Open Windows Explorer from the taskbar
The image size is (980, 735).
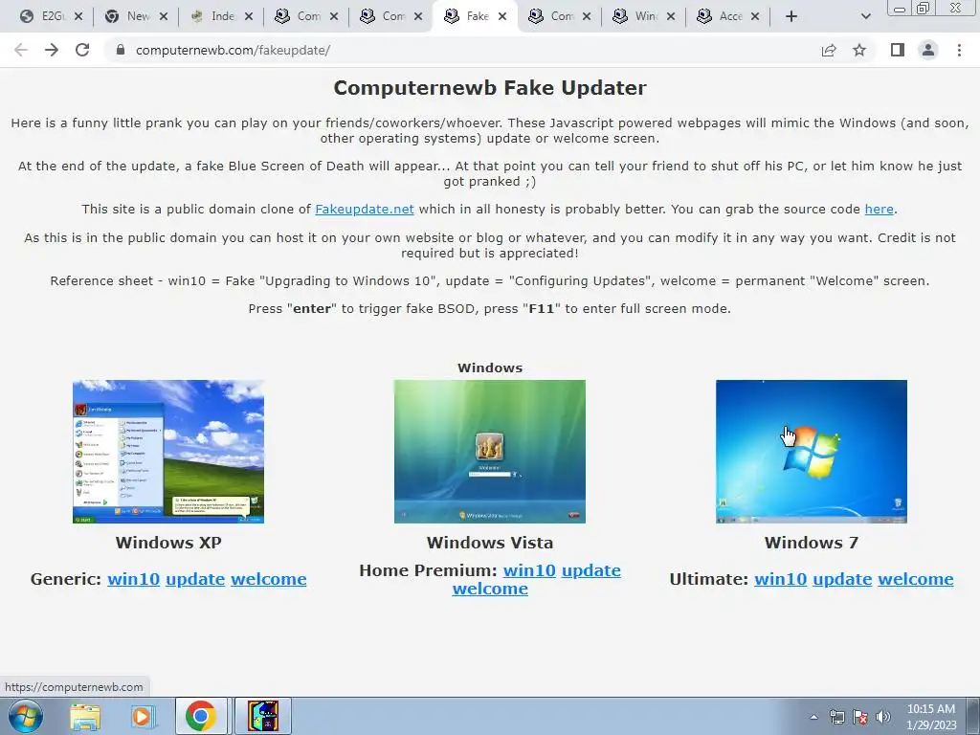[x=85, y=716]
